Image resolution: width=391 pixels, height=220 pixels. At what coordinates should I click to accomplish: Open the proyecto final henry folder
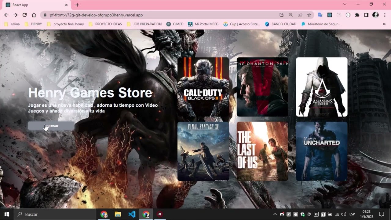(65, 24)
